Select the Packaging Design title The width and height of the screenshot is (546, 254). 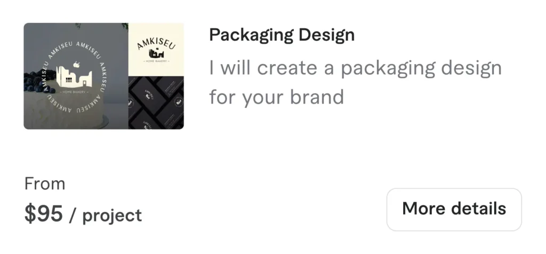[x=282, y=35]
